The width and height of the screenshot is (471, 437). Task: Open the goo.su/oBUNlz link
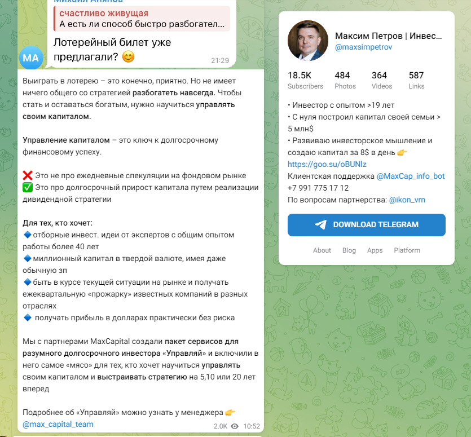pyautogui.click(x=327, y=164)
